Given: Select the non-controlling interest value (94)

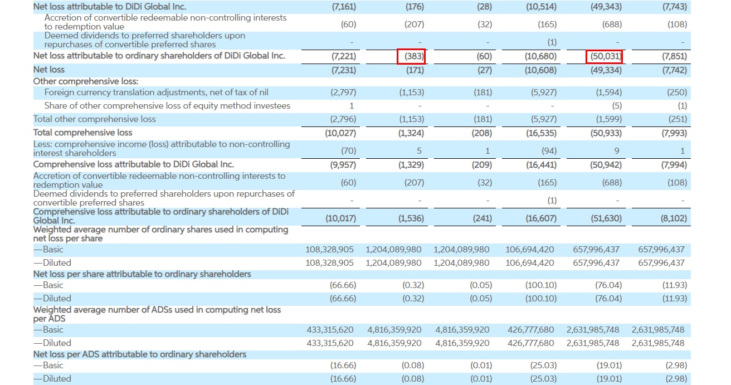Looking at the screenshot, I should 549,151.
